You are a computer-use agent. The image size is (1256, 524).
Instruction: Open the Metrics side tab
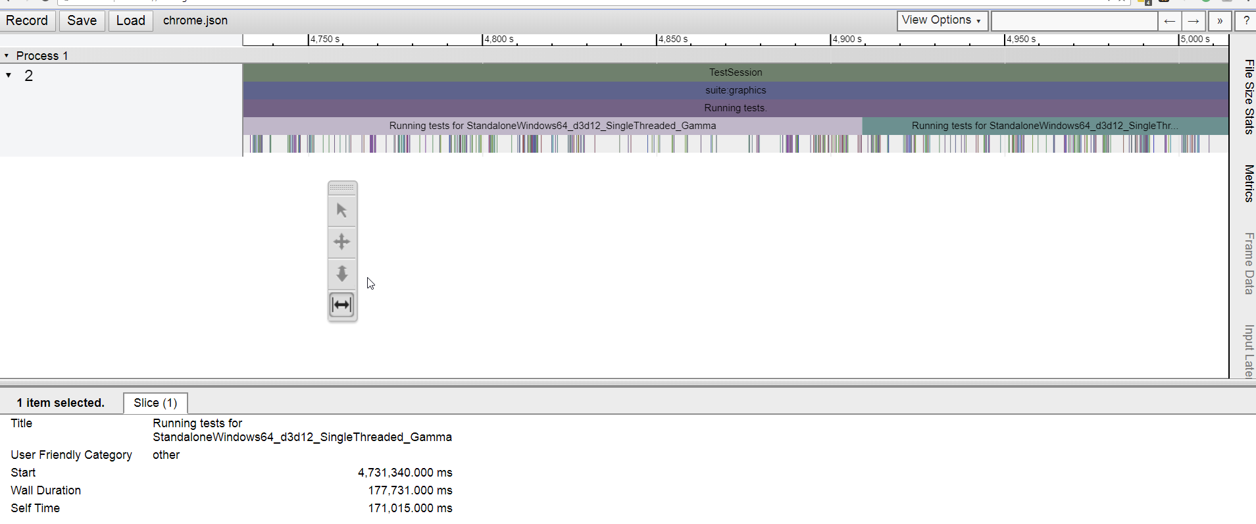[1249, 183]
